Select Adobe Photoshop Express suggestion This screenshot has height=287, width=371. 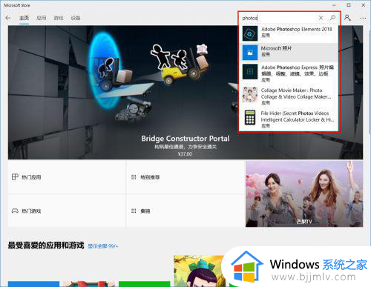(289, 73)
